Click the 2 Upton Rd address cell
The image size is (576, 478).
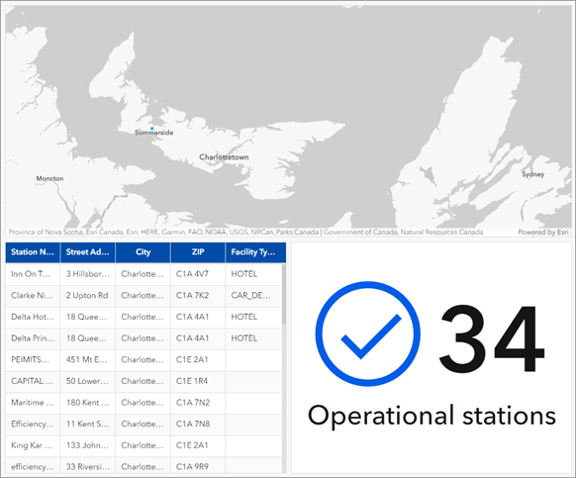[87, 295]
